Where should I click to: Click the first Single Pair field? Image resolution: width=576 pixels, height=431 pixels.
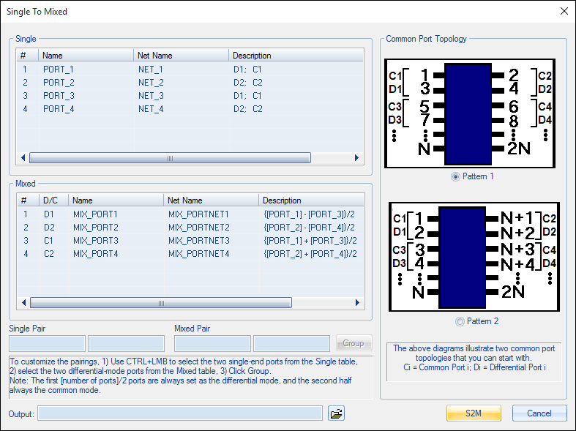(x=47, y=343)
